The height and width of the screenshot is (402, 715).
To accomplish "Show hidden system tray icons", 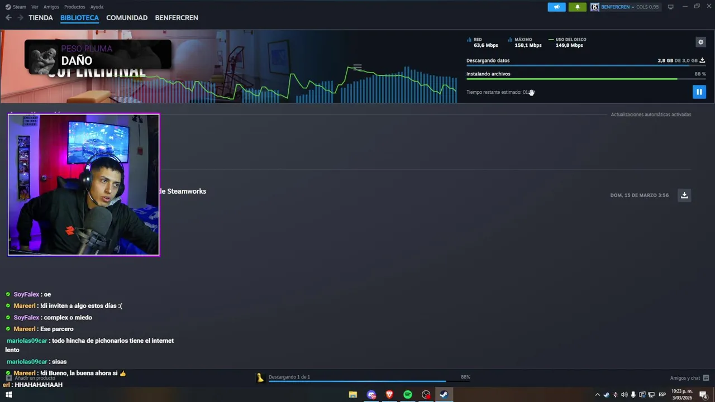I will pyautogui.click(x=597, y=395).
